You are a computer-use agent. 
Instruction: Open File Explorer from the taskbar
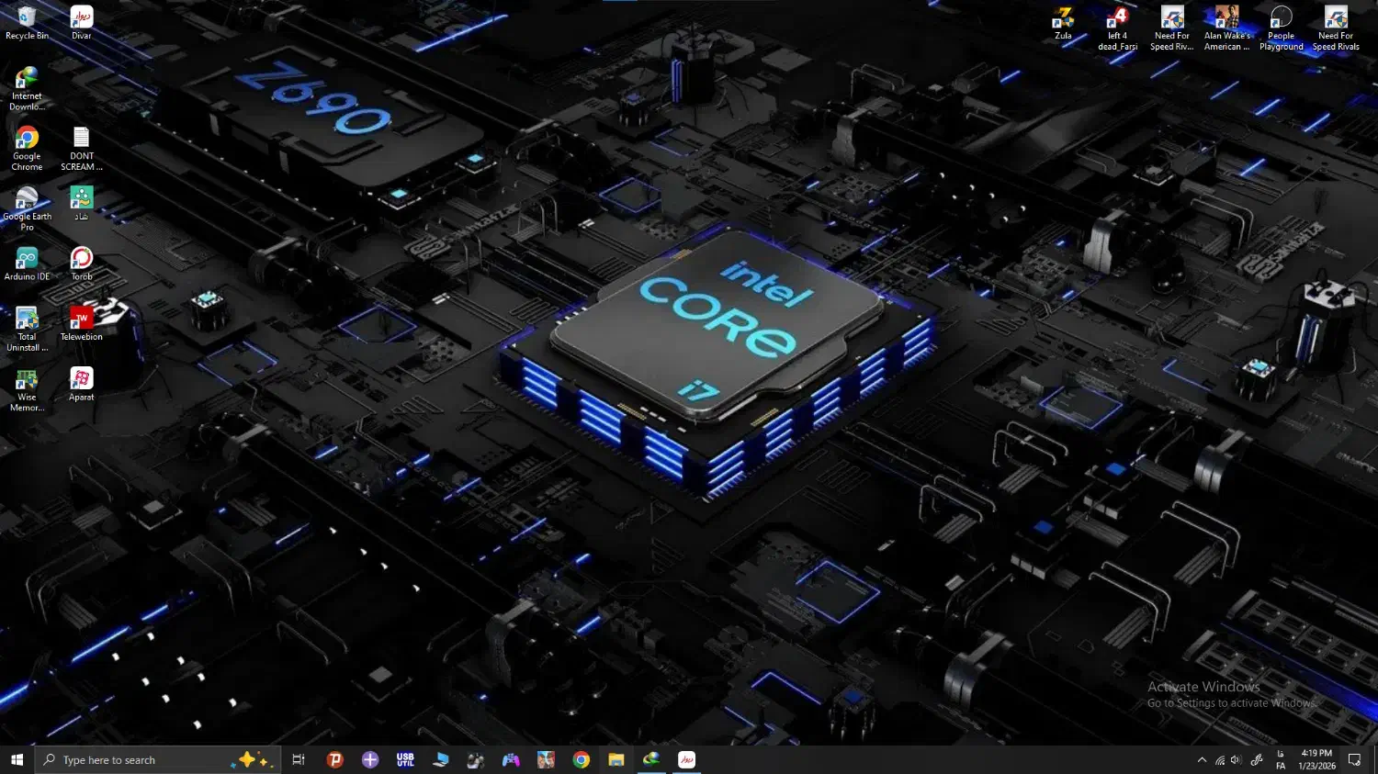pyautogui.click(x=616, y=759)
